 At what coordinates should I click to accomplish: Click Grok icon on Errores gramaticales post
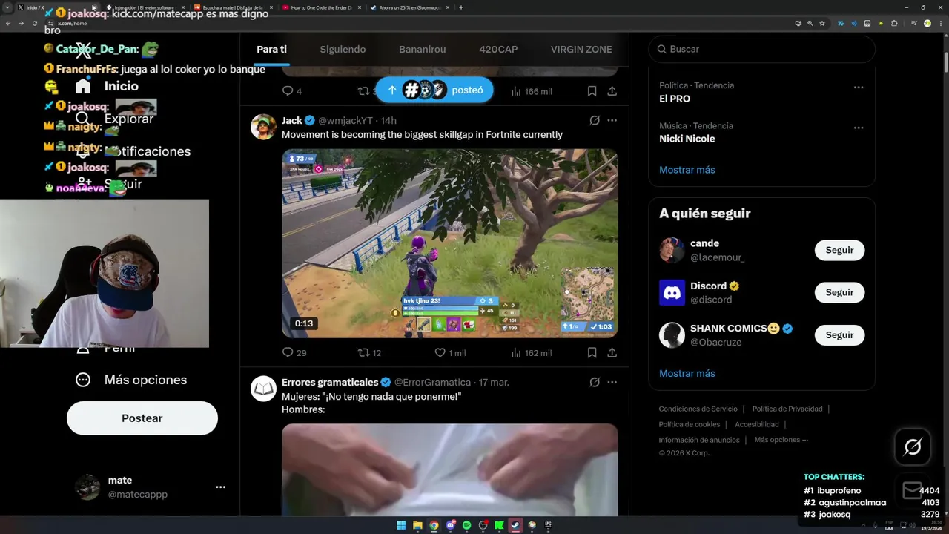pyautogui.click(x=594, y=382)
